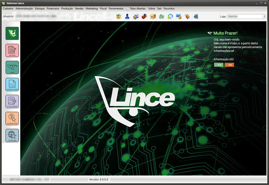269x185 pixels.
Task: Open the Produção menu
Action: point(67,8)
